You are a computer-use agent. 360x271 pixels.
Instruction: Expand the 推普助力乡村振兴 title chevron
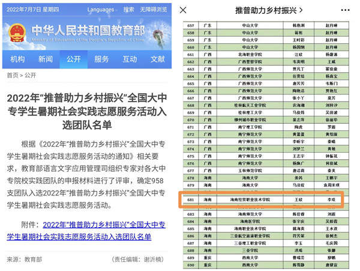tap(301, 10)
